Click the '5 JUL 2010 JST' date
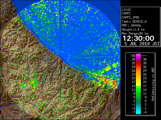The height and width of the screenshot is (120, 161). [x=142, y=44]
